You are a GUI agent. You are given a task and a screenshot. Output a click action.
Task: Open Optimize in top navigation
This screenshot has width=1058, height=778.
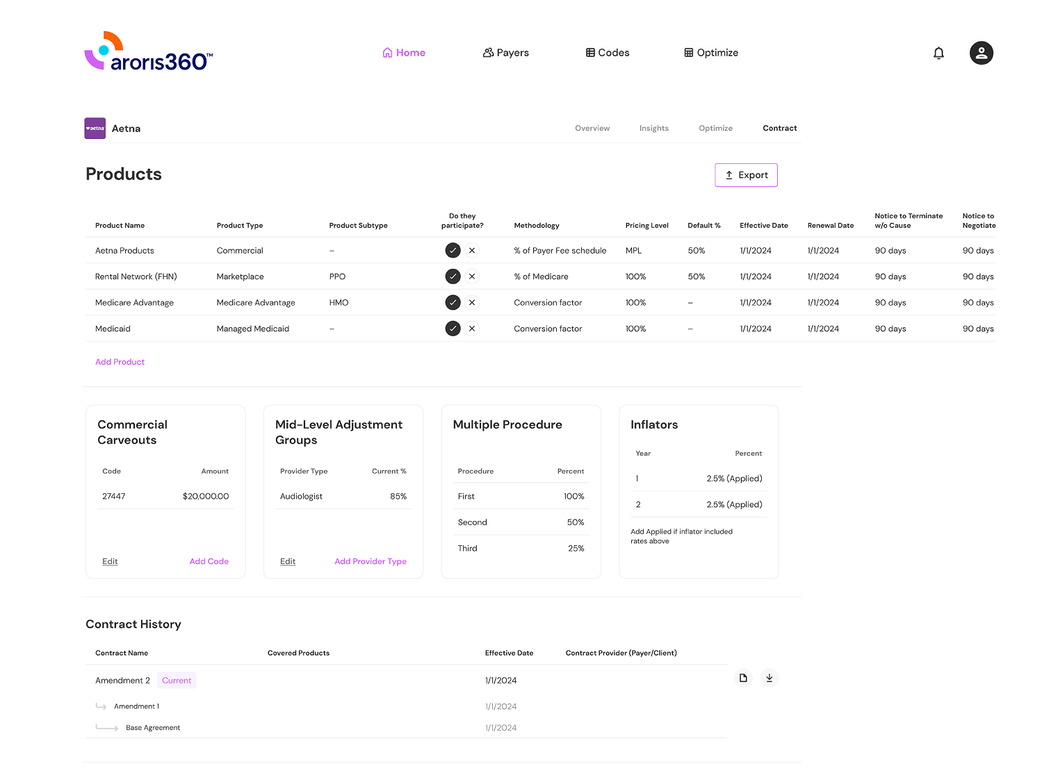711,53
